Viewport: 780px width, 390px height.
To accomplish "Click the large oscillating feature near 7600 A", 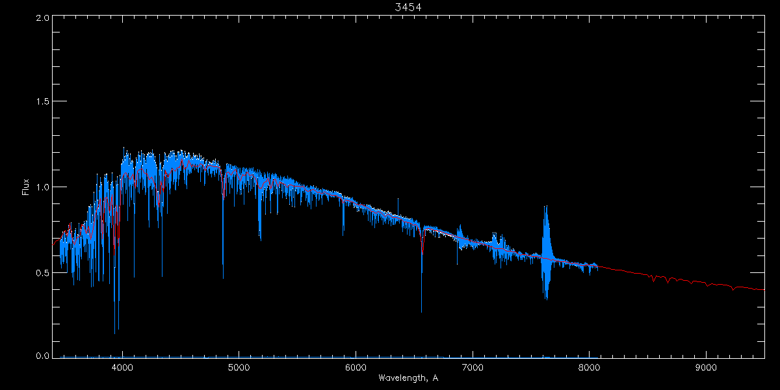I will pyautogui.click(x=546, y=253).
